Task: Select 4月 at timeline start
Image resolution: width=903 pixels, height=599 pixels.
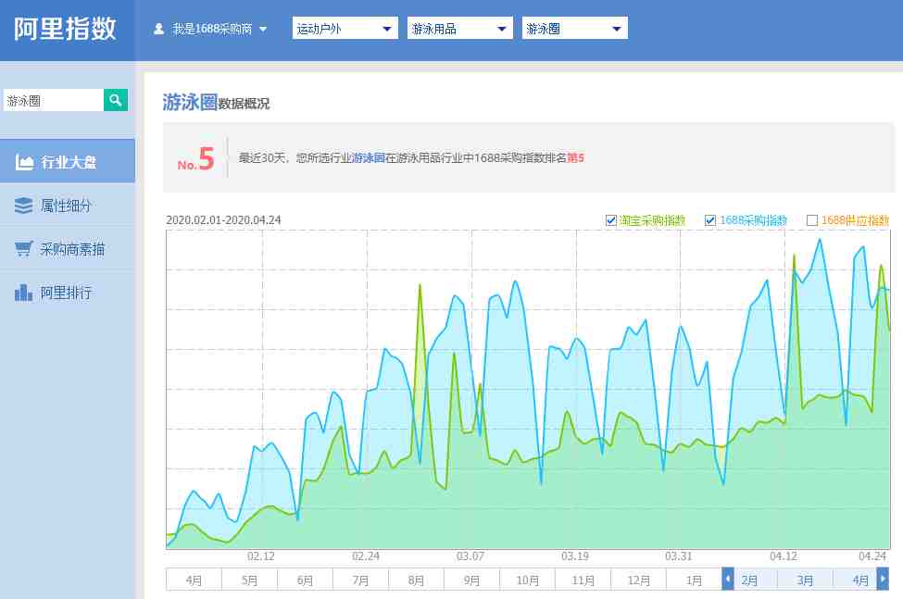Action: tap(194, 580)
